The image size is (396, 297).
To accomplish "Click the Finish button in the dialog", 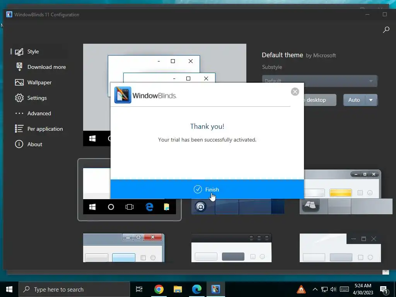I will click(207, 189).
